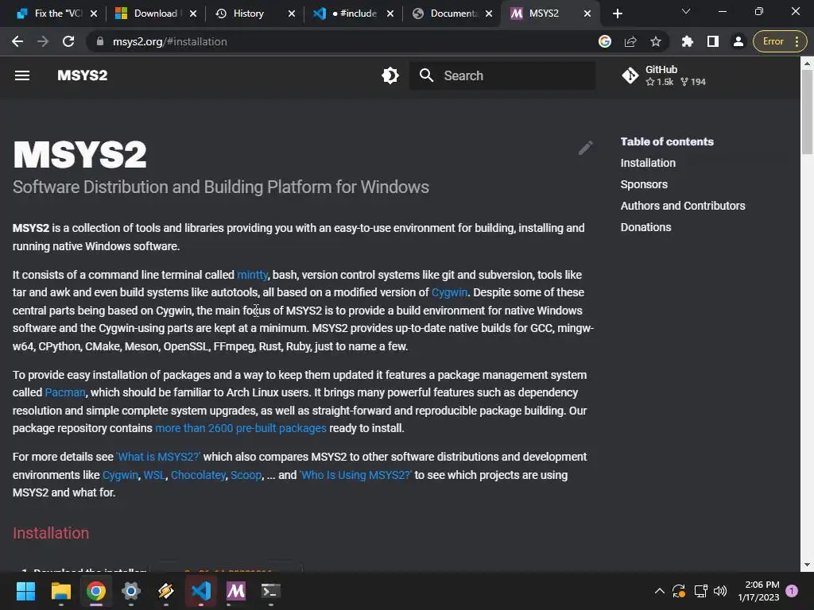Viewport: 814px width, 610px height.
Task: Jump to Authors and Contributors section
Action: click(683, 206)
